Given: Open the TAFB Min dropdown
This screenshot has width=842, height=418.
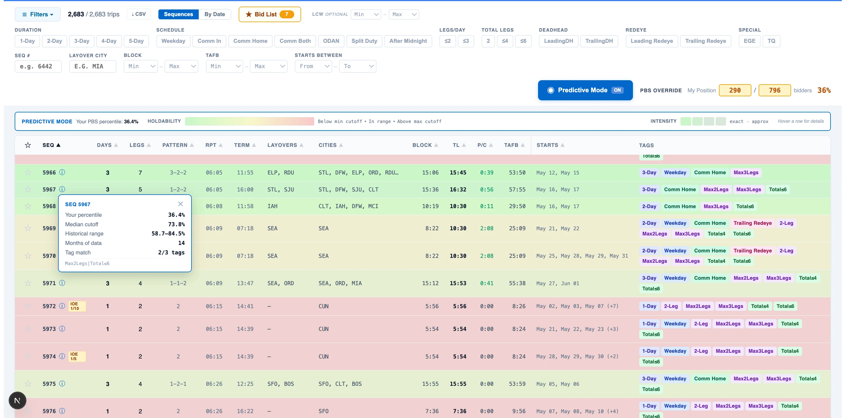Looking at the screenshot, I should [x=225, y=66].
